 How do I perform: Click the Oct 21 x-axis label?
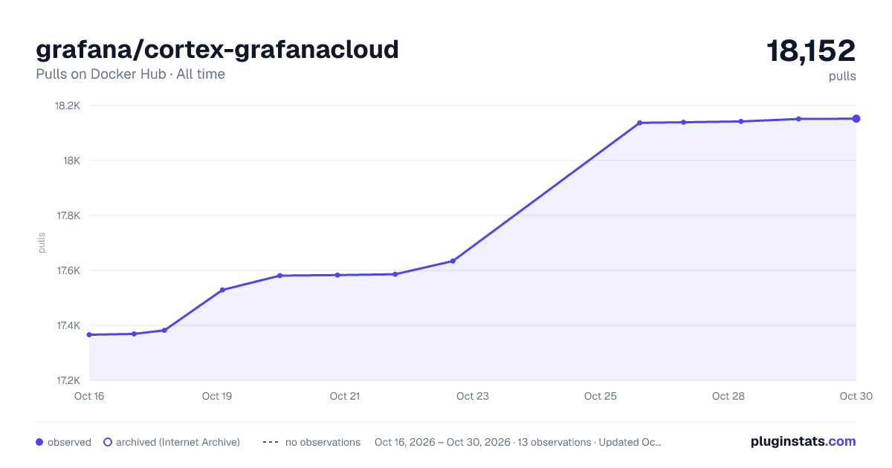tap(345, 396)
